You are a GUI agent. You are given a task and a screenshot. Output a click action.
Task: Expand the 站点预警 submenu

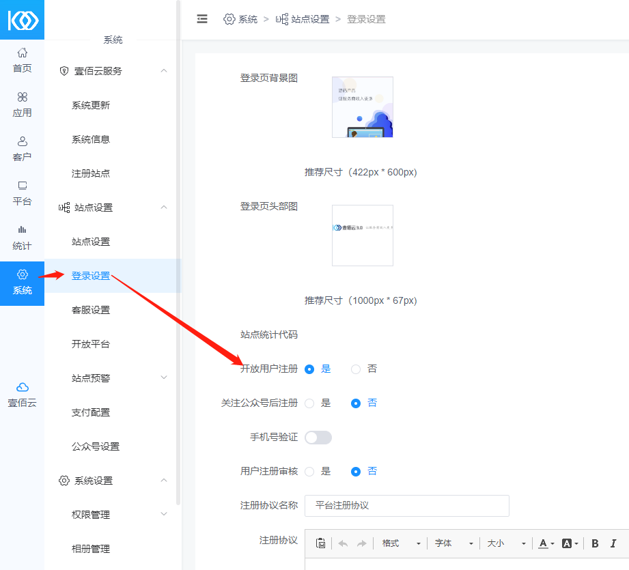164,377
